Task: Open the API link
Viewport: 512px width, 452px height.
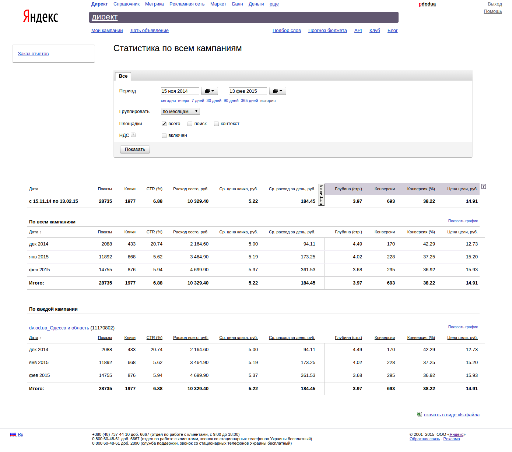Action: 358,31
